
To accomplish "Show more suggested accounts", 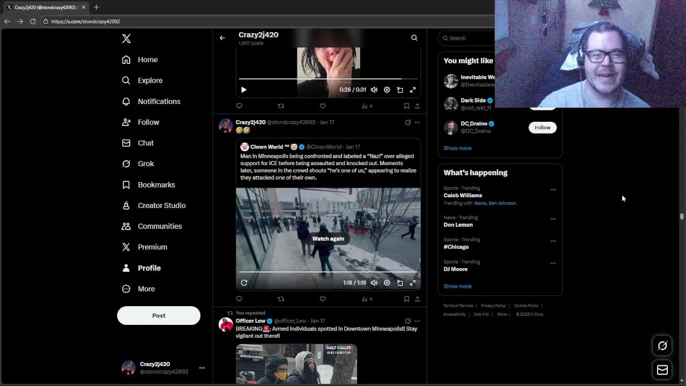I will (457, 148).
